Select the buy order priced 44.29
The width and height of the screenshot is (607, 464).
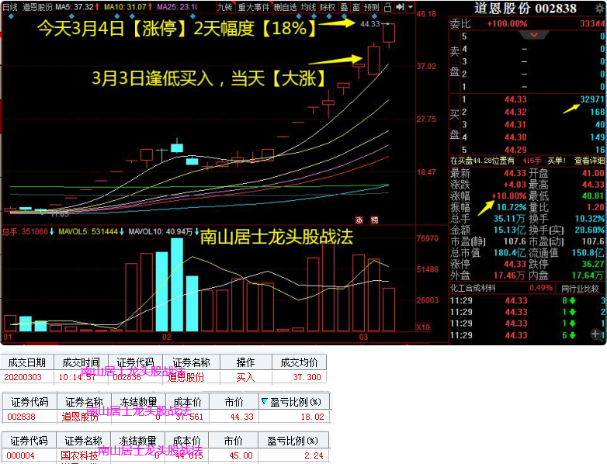[515, 150]
